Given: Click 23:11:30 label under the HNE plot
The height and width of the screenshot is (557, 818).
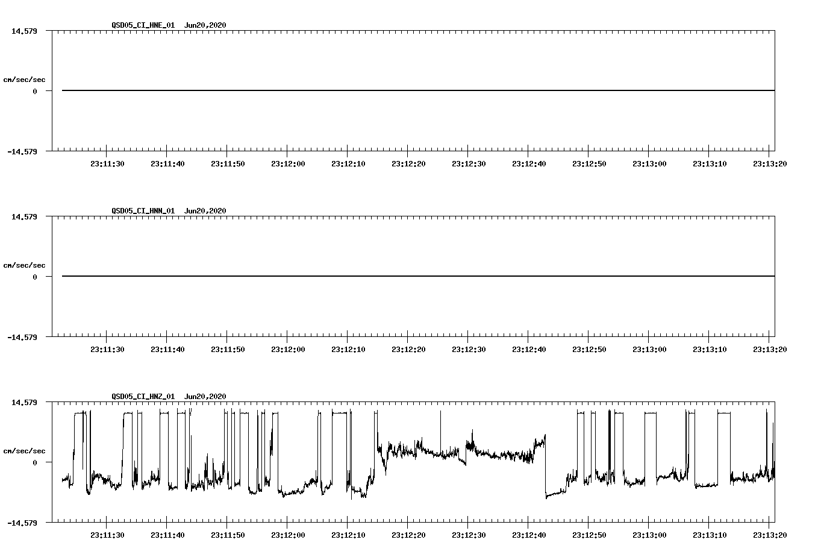Looking at the screenshot, I should tap(107, 164).
